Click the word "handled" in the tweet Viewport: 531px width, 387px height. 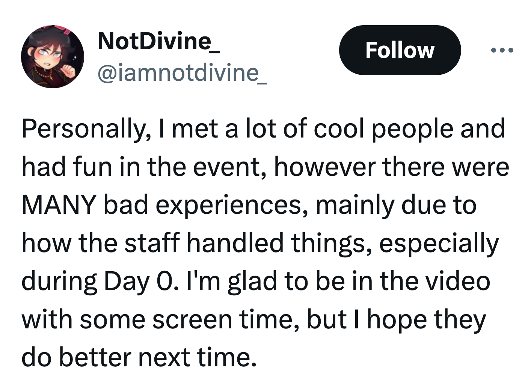click(235, 243)
